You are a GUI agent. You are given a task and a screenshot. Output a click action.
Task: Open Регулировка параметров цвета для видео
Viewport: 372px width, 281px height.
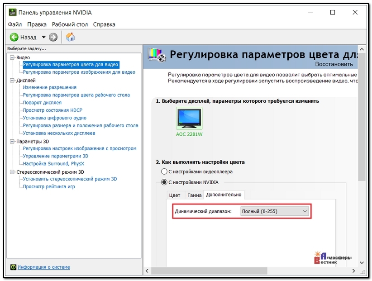[x=71, y=65]
